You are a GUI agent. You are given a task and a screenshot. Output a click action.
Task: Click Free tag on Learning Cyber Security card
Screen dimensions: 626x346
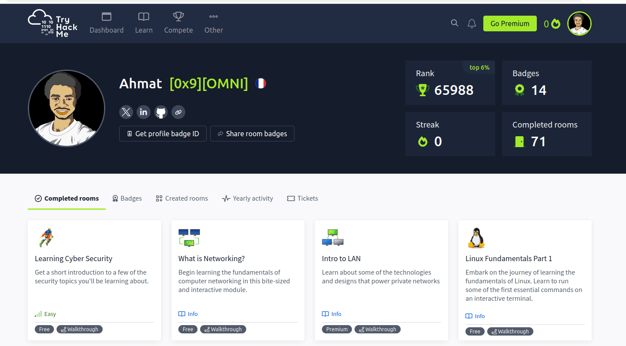click(x=44, y=329)
